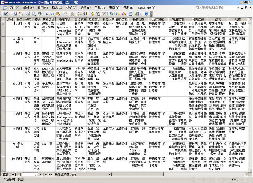Cut the selection with the scissors icon
This screenshot has height=183, width=253.
(x=47, y=14)
